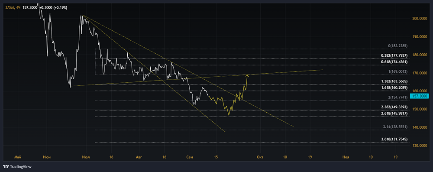Click the Окт label on the time axis

click(x=260, y=157)
